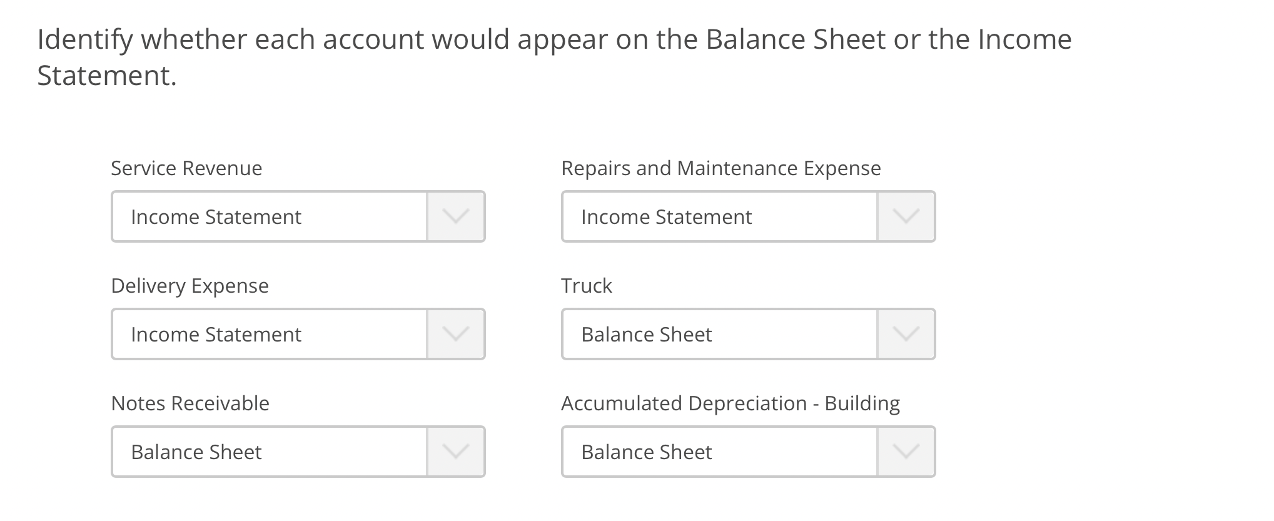Click the chevron arrow beside Service Revenue selection
Screen dimensions: 1274x521
pyautogui.click(x=456, y=216)
